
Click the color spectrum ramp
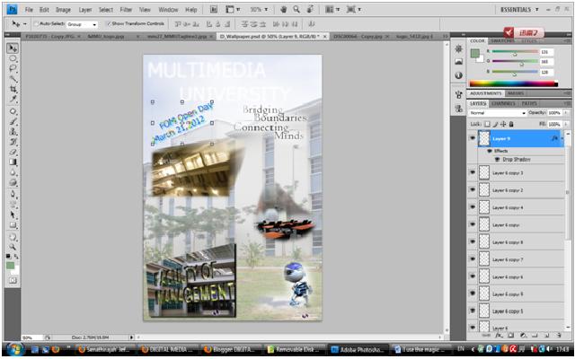point(513,83)
